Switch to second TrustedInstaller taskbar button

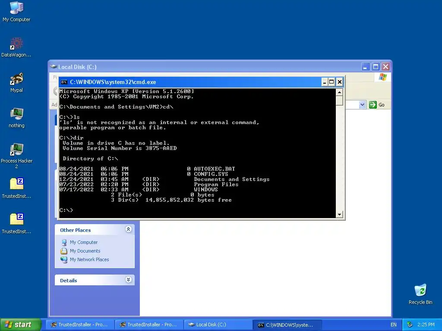click(x=149, y=325)
